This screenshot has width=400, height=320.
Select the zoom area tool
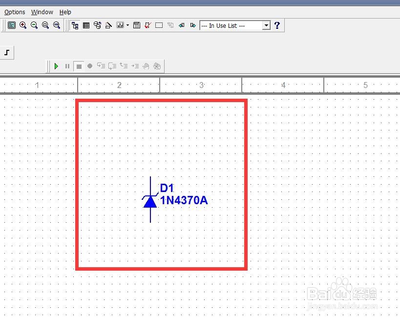45,25
